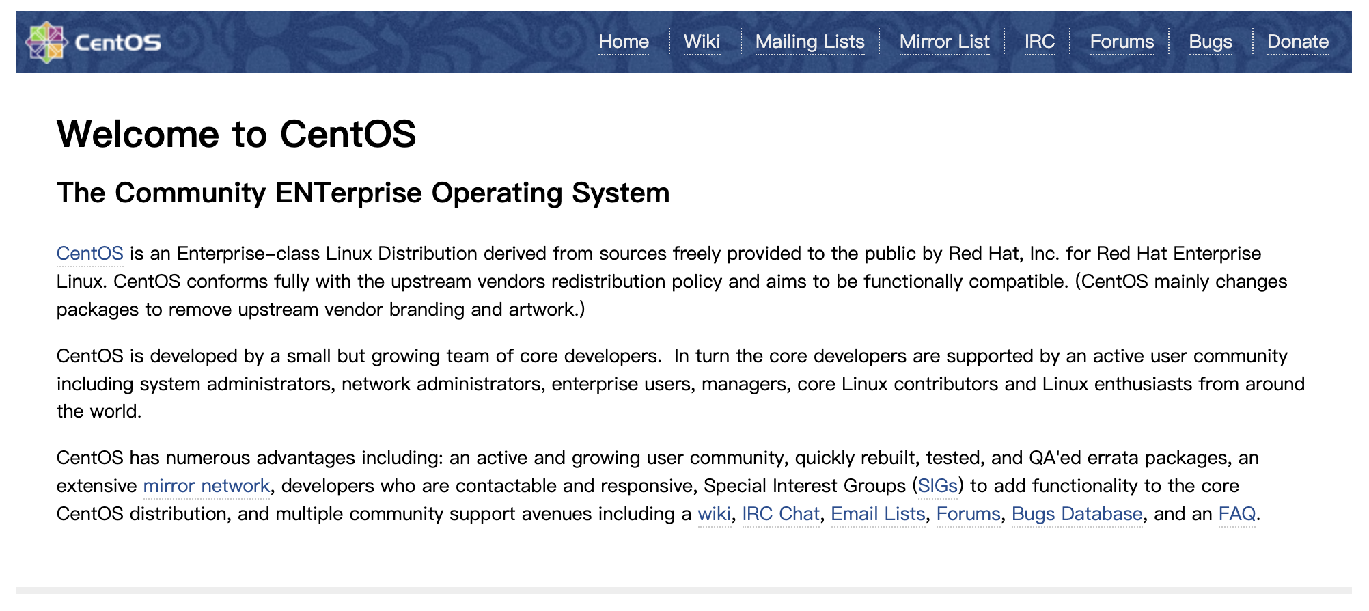Click the Welcome to CentOS heading

(236, 134)
